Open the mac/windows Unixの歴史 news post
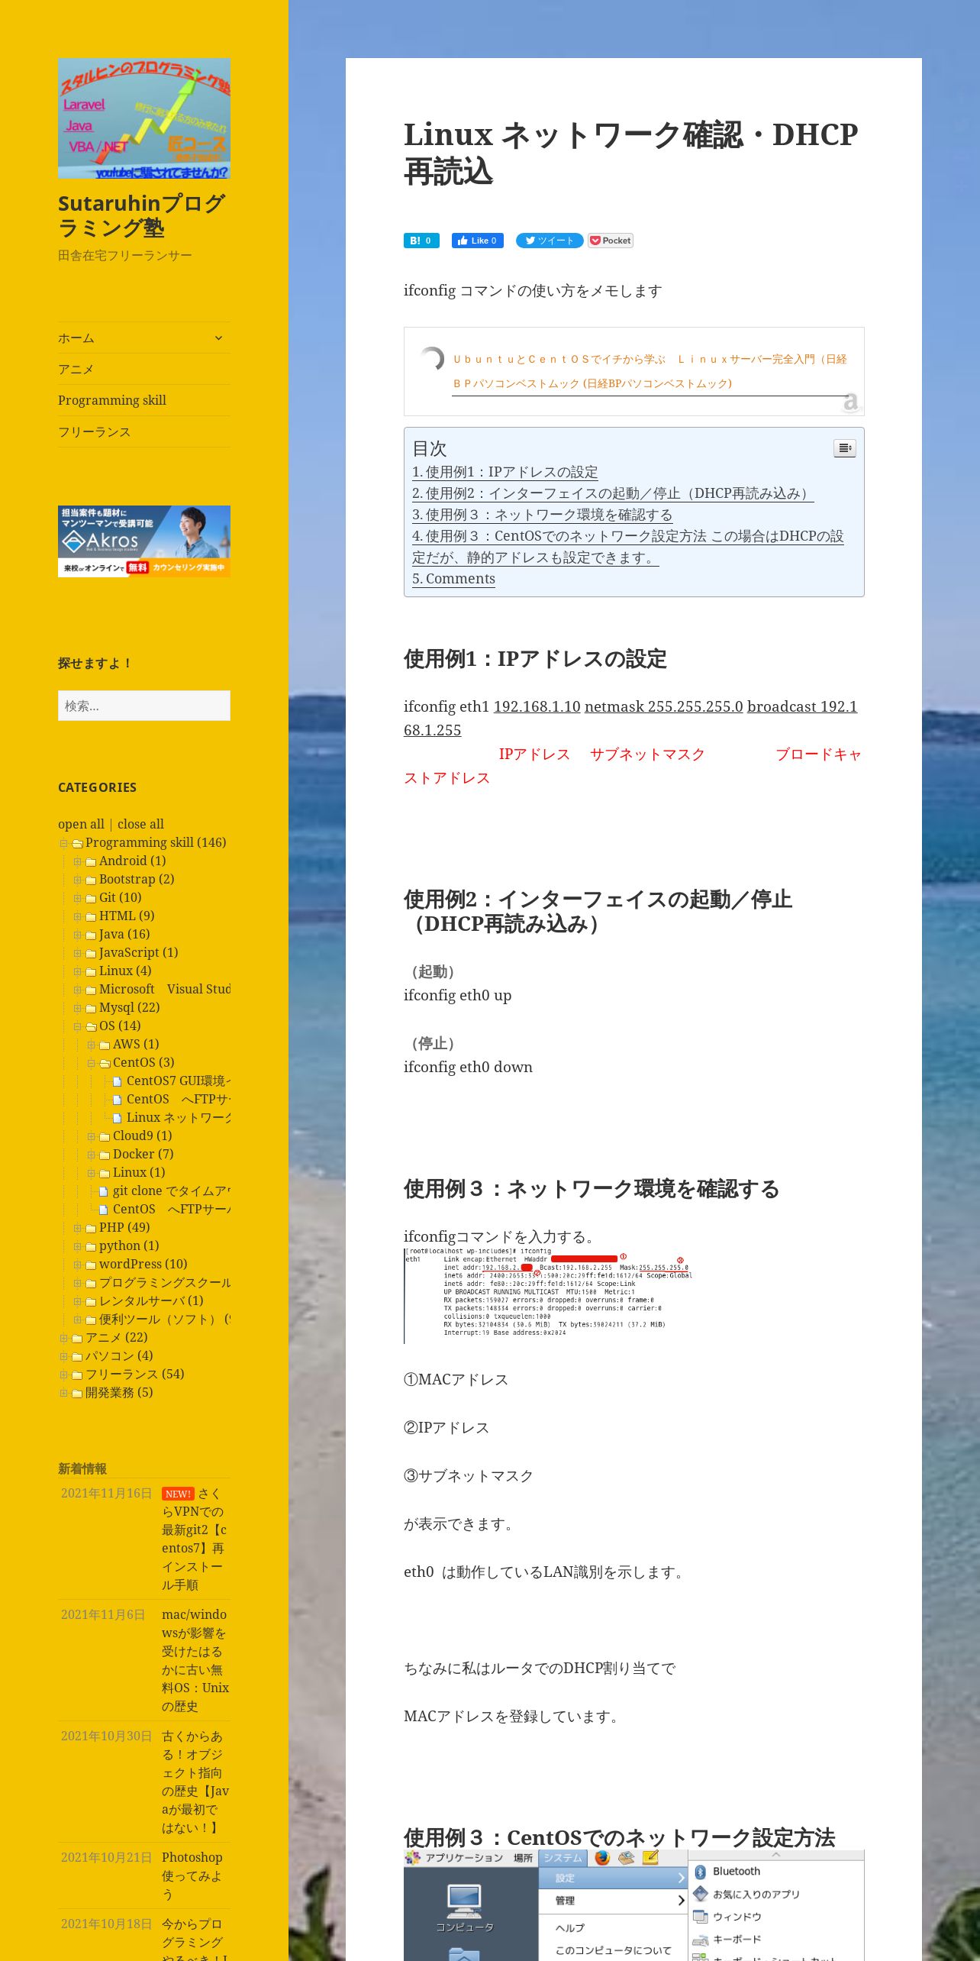The height and width of the screenshot is (1961, 980). tap(195, 1660)
